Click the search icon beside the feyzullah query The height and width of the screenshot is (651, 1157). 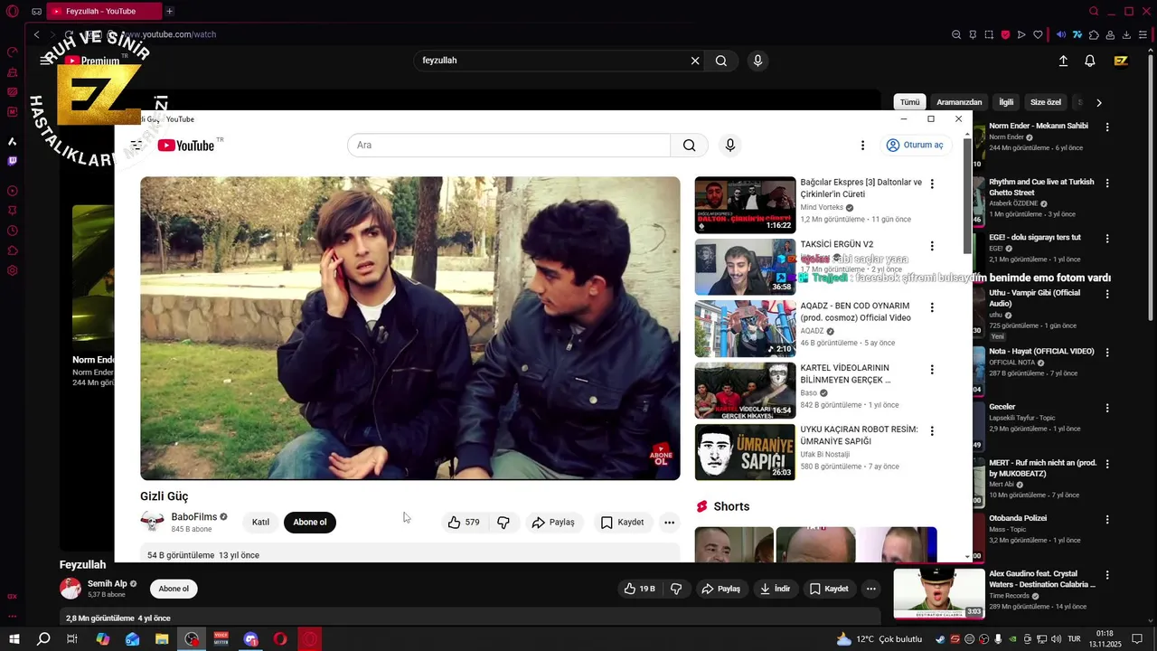tap(721, 61)
